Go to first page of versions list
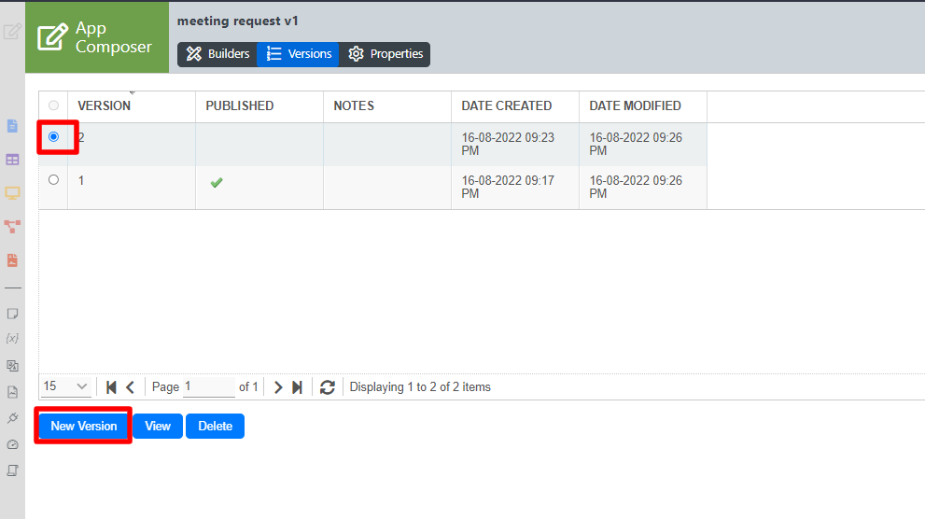Image resolution: width=925 pixels, height=519 pixels. (111, 387)
